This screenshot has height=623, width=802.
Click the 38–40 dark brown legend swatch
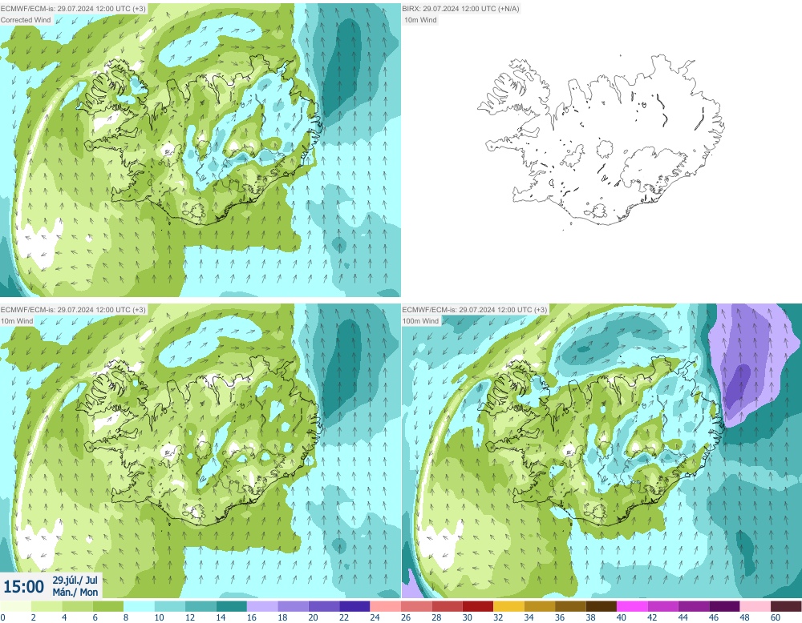[601, 606]
